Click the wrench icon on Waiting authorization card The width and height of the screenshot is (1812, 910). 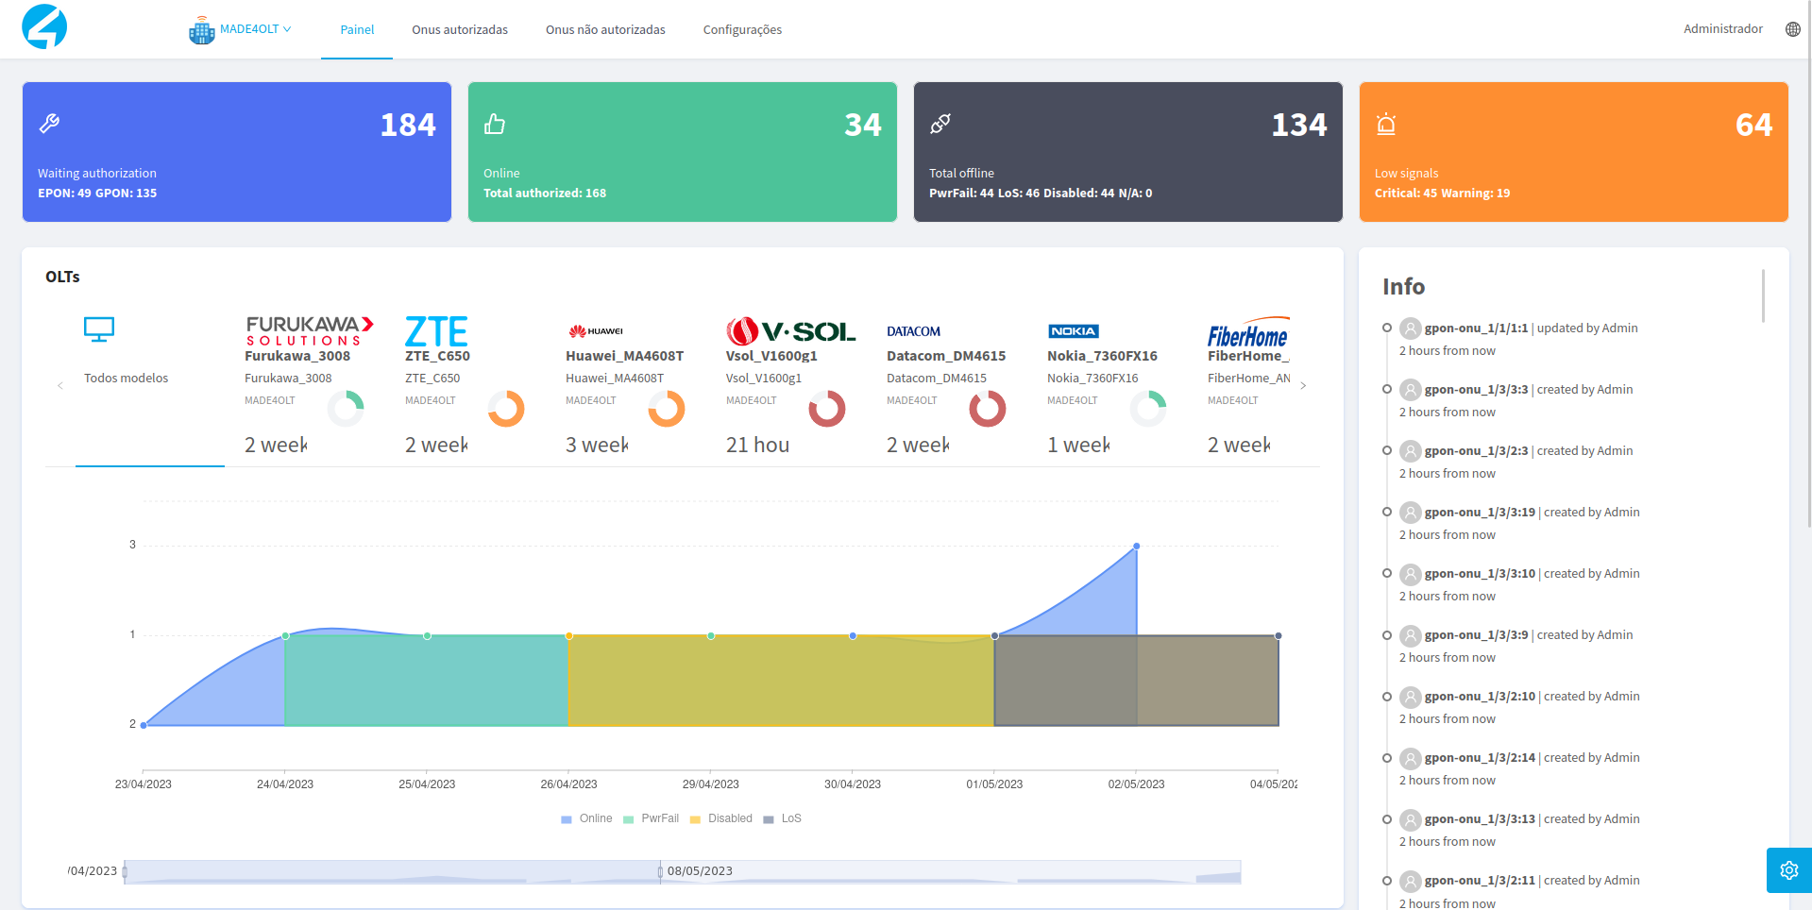click(x=49, y=124)
